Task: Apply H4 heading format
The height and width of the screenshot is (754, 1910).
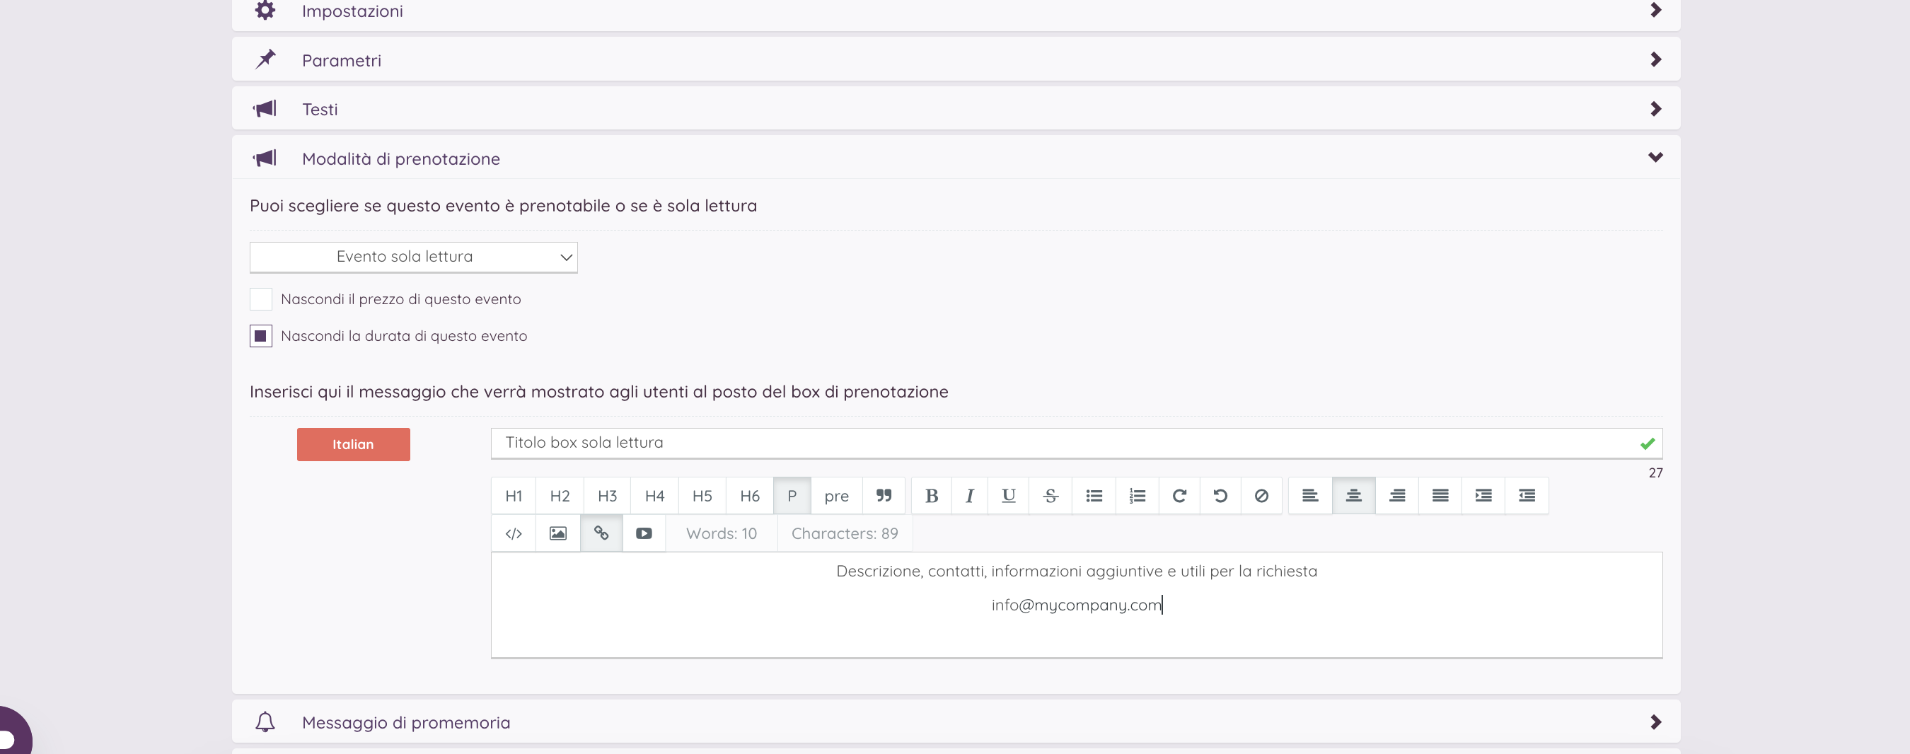Action: [x=655, y=495]
